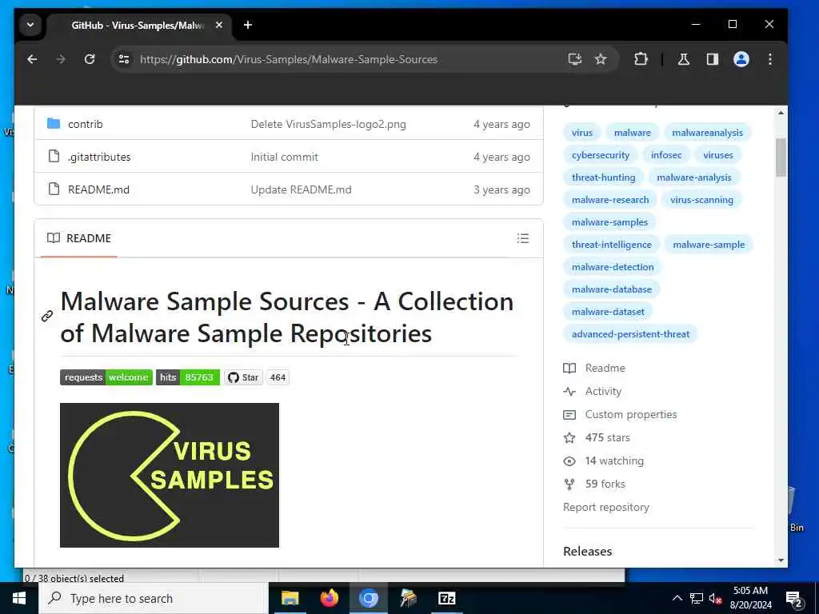This screenshot has height=614, width=819.
Task: Open the Releases heading link
Action: (588, 552)
